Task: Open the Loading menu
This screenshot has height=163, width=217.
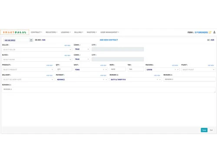Action: click(66, 32)
